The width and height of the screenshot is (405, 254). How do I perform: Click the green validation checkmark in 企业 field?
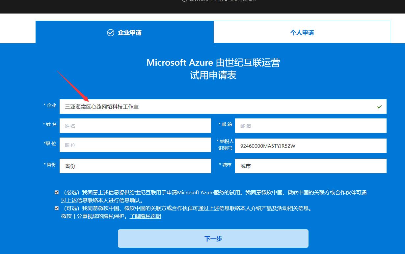(379, 107)
